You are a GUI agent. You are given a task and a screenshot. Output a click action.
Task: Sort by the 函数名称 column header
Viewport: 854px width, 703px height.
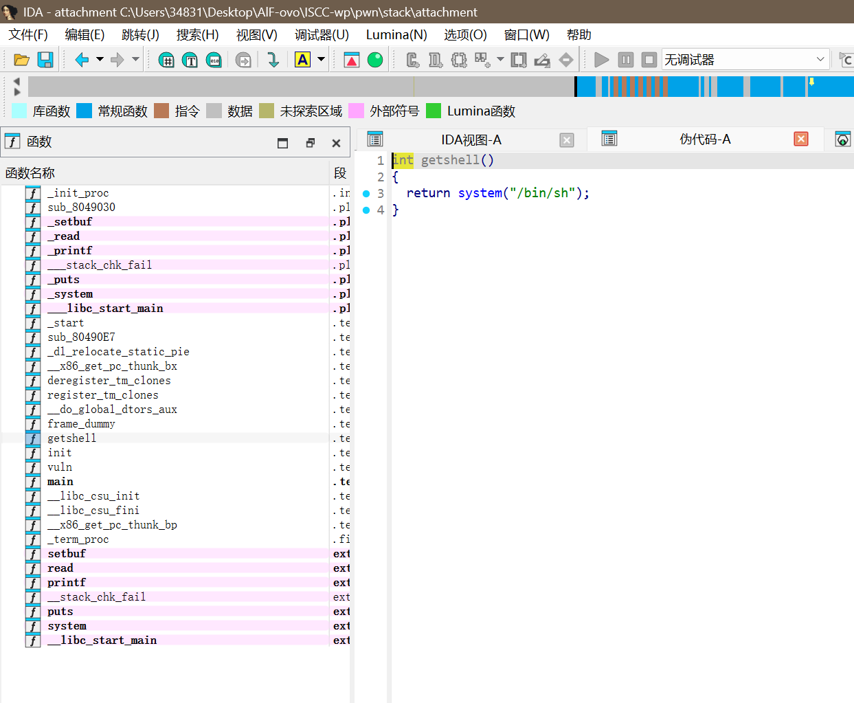click(x=166, y=173)
